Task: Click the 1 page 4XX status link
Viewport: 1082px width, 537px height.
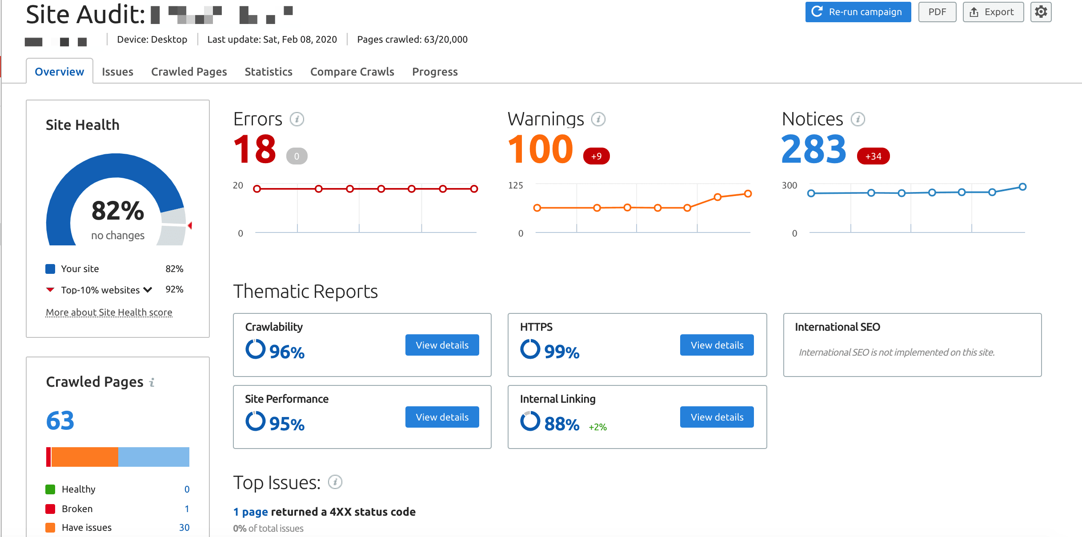Action: click(x=251, y=512)
